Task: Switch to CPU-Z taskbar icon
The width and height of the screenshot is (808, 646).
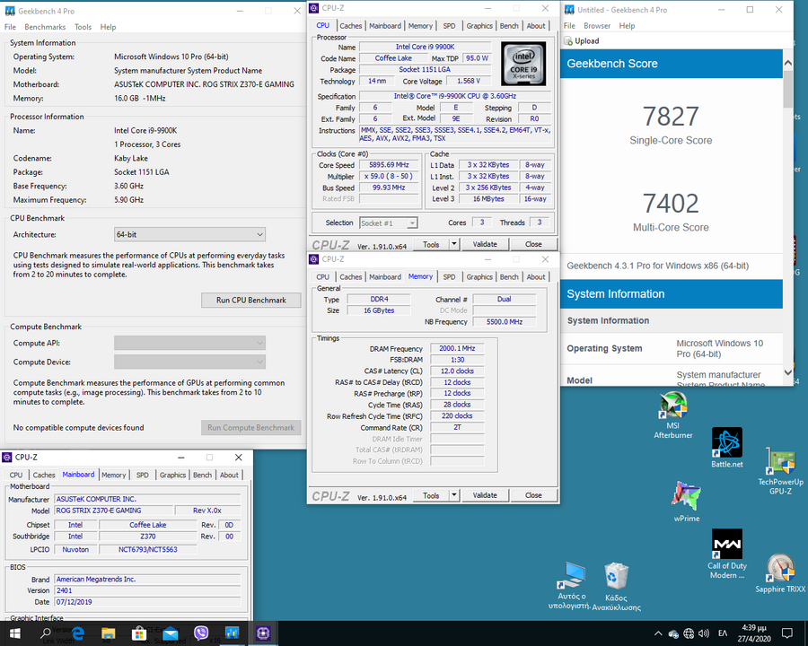Action: point(263,633)
